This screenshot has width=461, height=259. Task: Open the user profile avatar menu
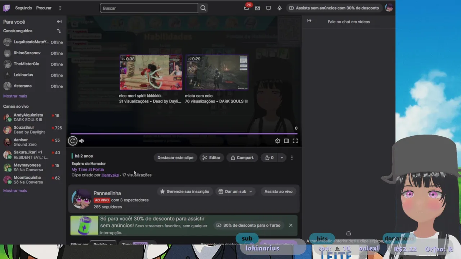[389, 8]
